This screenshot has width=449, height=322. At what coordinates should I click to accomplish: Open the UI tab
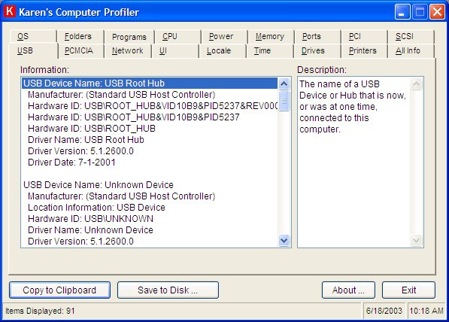175,50
